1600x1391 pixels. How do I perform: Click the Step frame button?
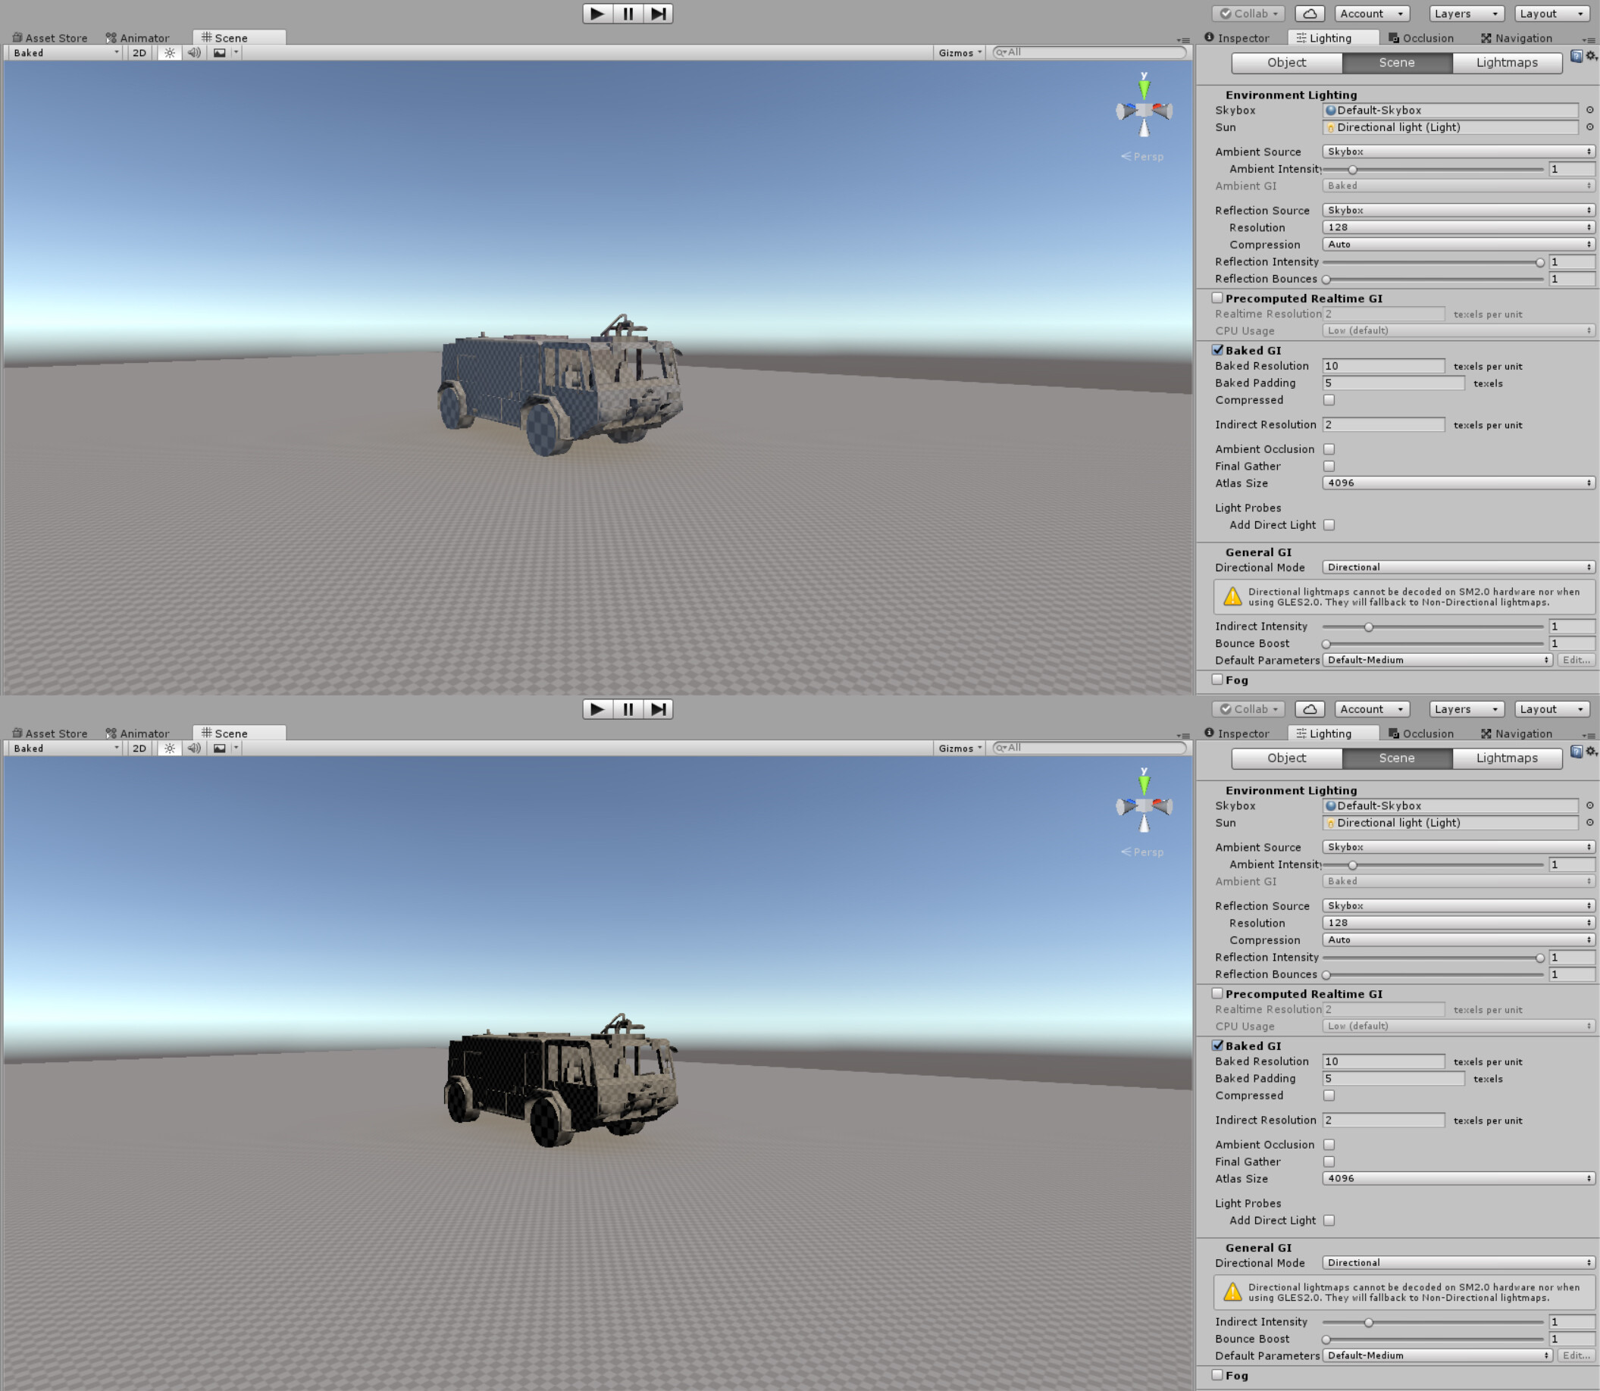pos(659,14)
